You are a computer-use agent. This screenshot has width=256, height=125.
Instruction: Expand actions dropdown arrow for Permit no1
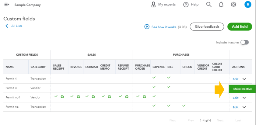pyautogui.click(x=244, y=98)
